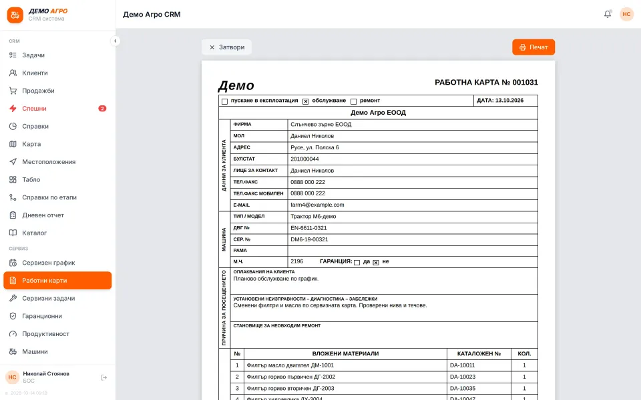Click the firm name Слънчево зърно ЕООД
This screenshot has width=641, height=400.
tap(321, 125)
